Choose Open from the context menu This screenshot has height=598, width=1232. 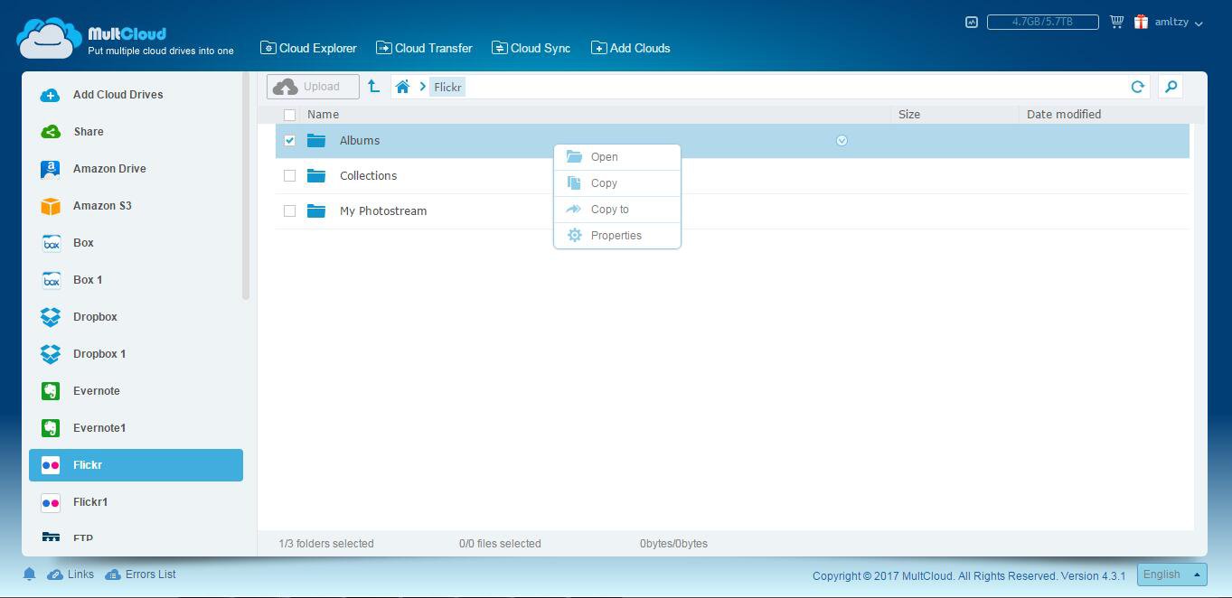(x=617, y=157)
